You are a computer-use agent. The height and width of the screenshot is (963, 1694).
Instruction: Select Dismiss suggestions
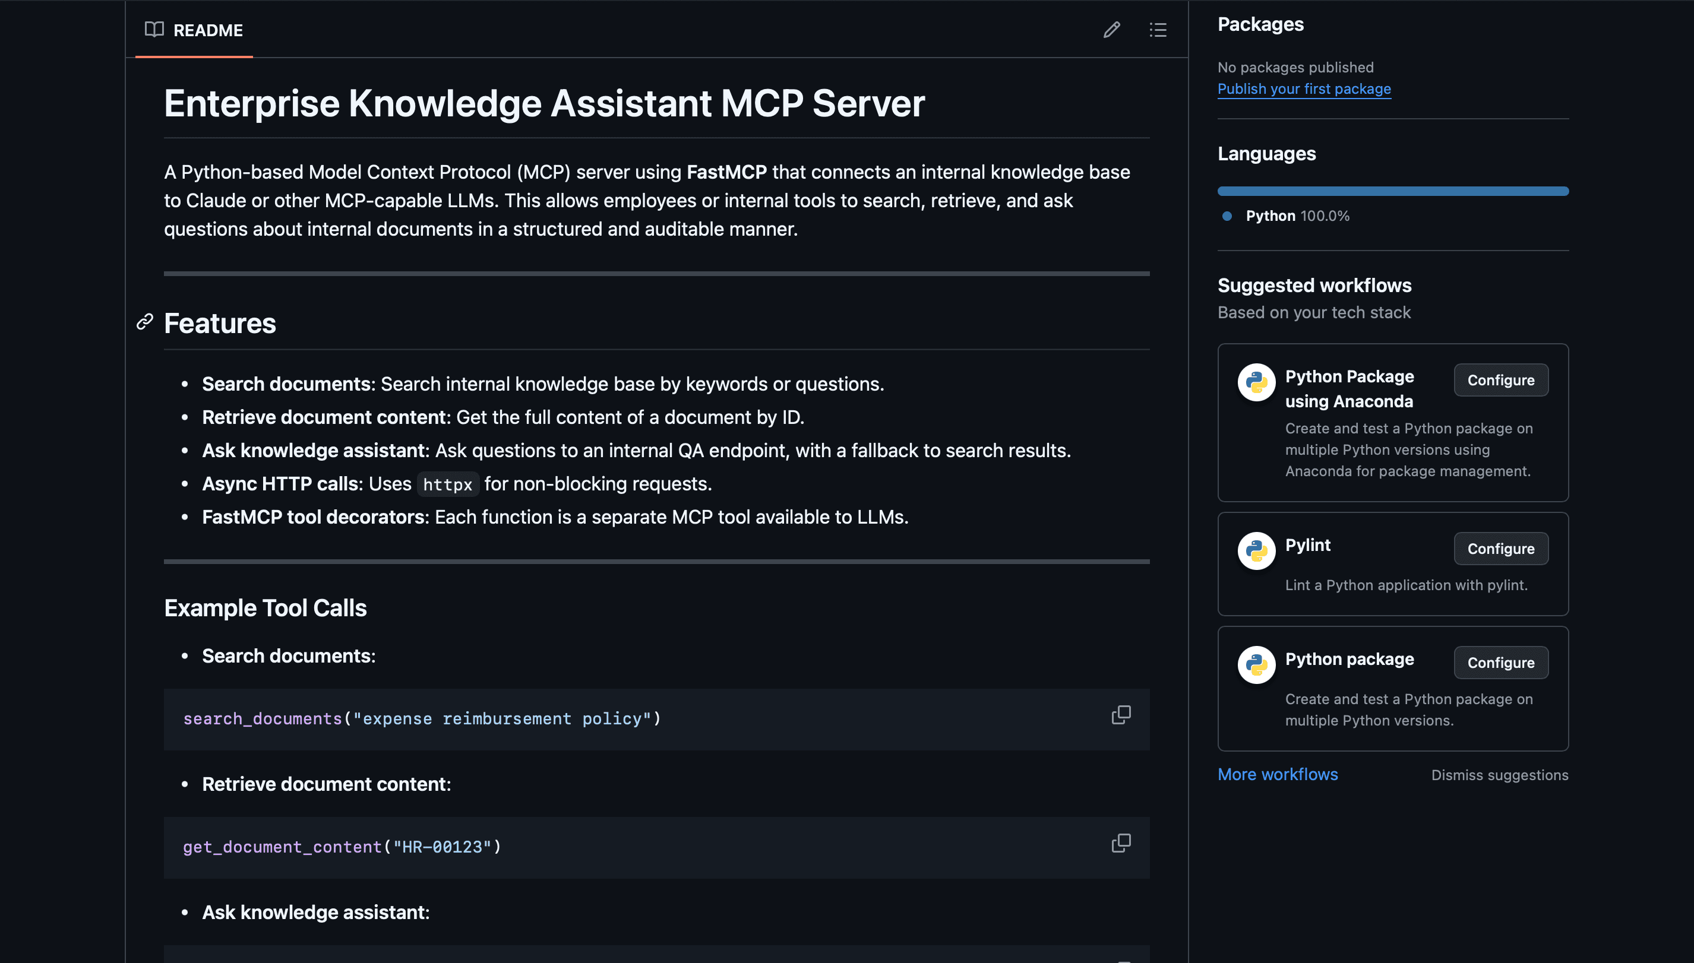tap(1499, 775)
